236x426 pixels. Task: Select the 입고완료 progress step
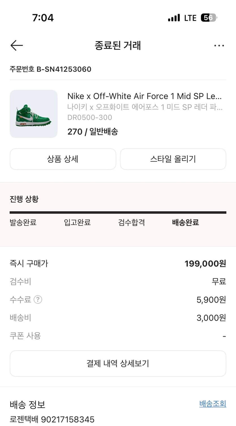pyautogui.click(x=77, y=222)
